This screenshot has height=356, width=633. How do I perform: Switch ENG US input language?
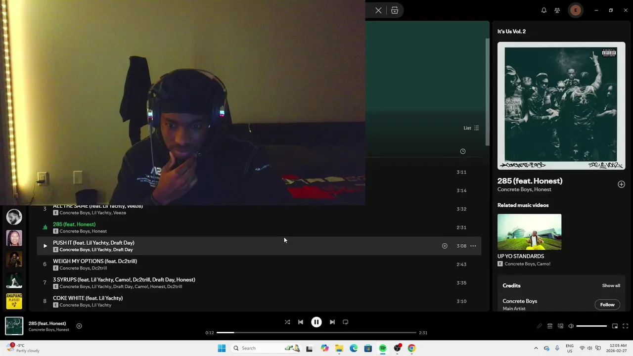[570, 348]
